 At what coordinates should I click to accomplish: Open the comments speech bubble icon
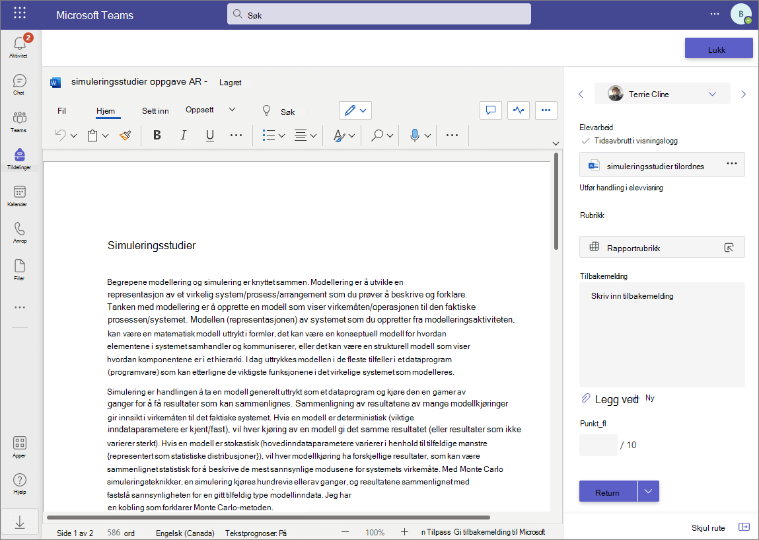pyautogui.click(x=491, y=110)
